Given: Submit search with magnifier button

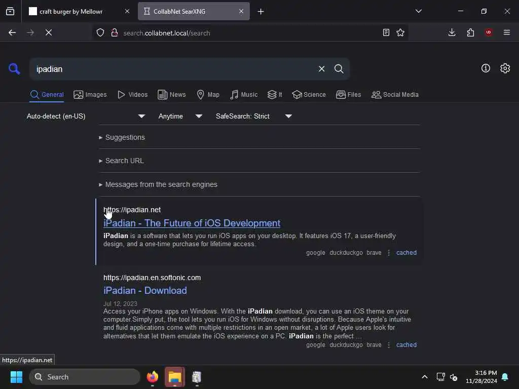Looking at the screenshot, I should tap(339, 69).
